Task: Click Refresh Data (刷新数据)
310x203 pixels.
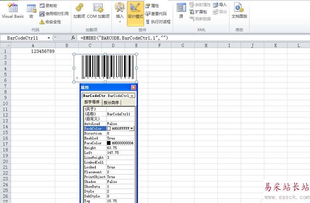Action: click(200, 19)
